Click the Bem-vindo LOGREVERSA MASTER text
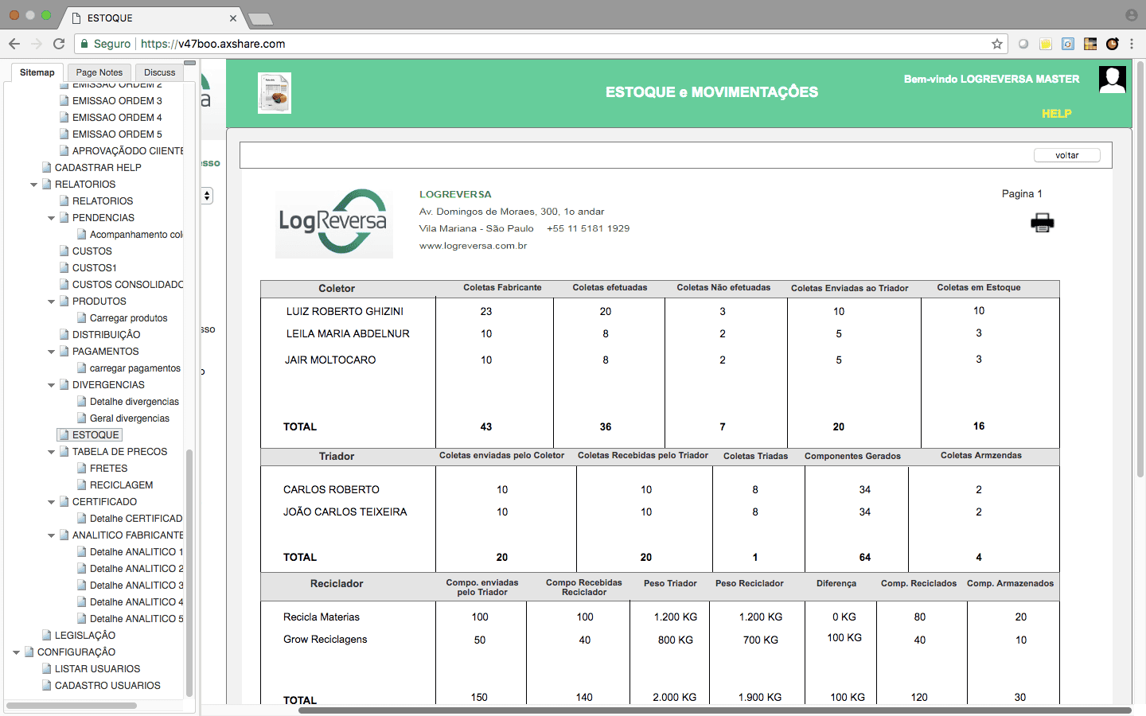The image size is (1146, 716). tap(992, 79)
